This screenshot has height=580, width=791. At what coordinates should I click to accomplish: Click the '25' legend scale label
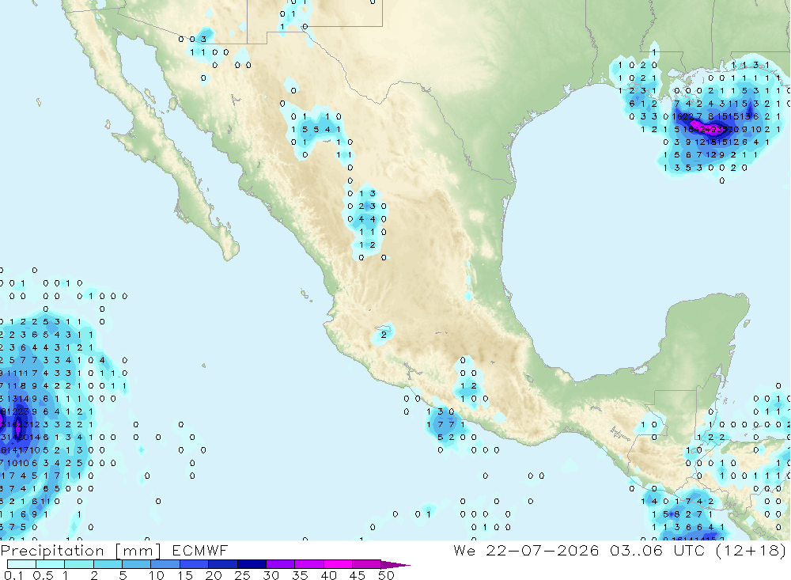(x=243, y=575)
